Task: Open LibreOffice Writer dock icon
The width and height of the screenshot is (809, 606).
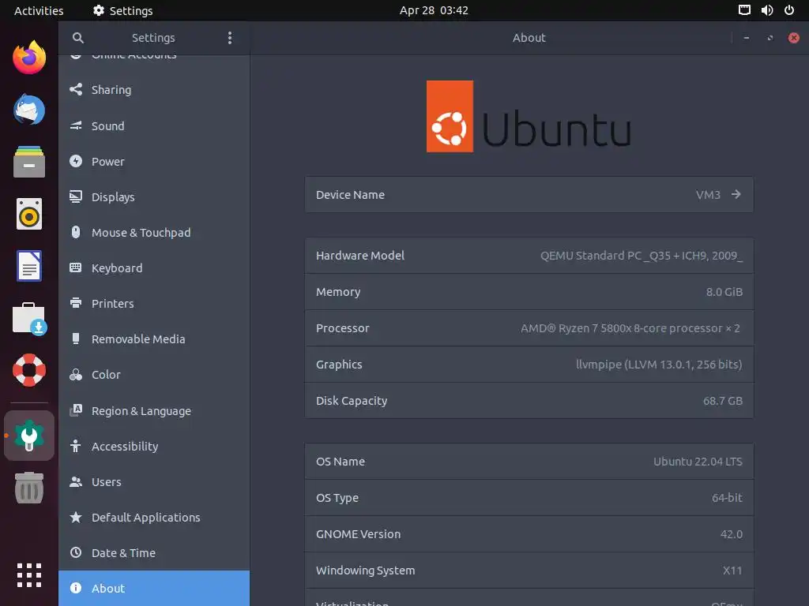Action: pos(29,266)
